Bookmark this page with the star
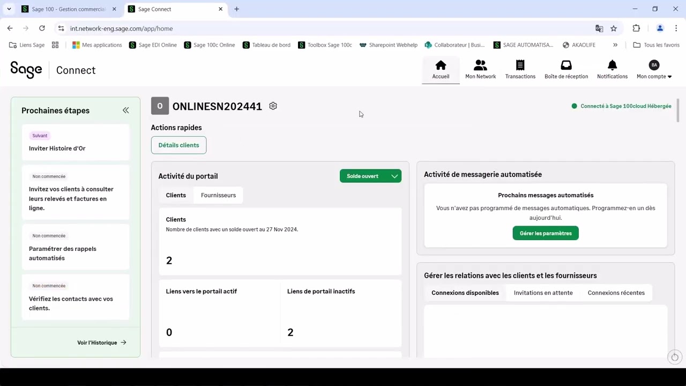This screenshot has height=386, width=686. (x=614, y=28)
